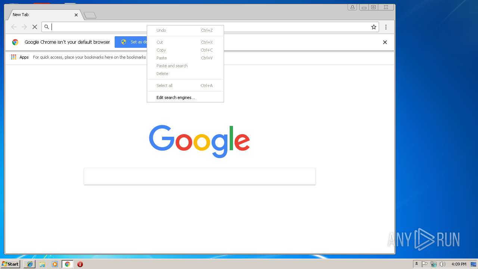Click the forward navigation arrow
The image size is (478, 269).
point(24,27)
